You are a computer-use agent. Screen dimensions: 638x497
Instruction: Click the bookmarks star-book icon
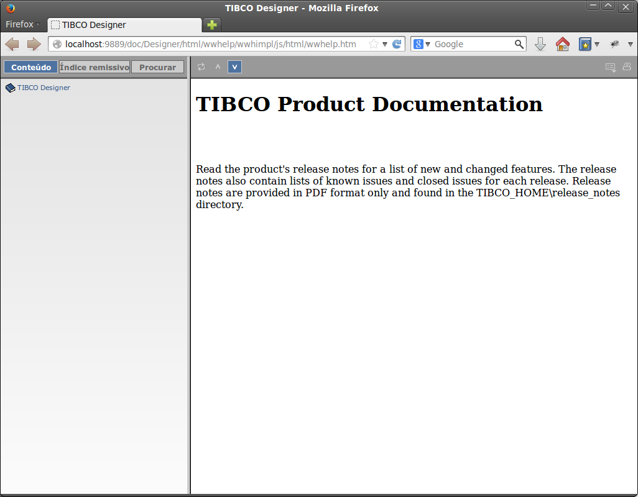pos(585,44)
